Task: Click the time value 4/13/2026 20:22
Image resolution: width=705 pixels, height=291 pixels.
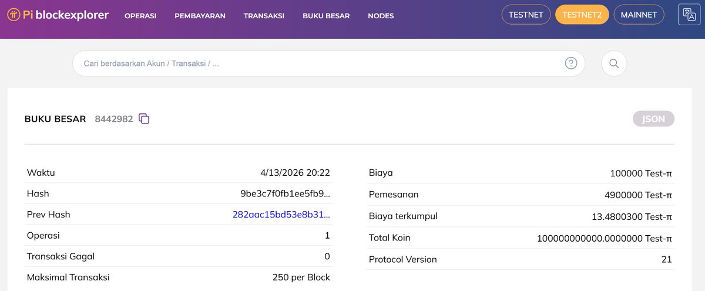Action: pyautogui.click(x=295, y=173)
